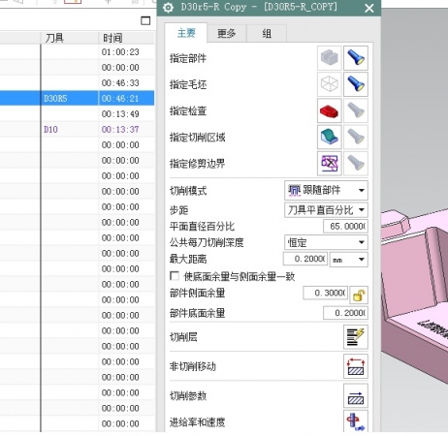The height and width of the screenshot is (436, 448).
Task: Click the 01:00:23 time cell
Action: [126, 51]
